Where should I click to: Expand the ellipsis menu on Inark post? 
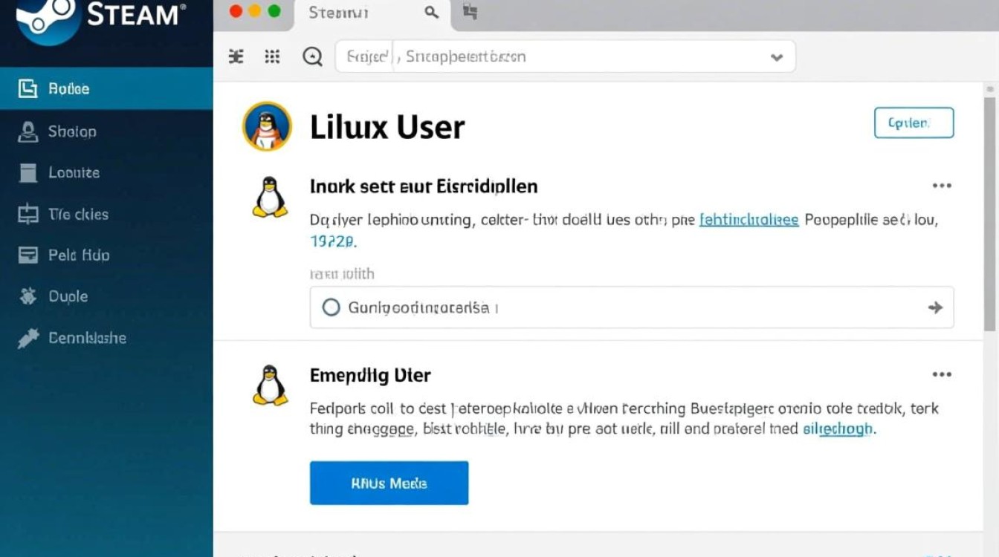click(x=942, y=186)
